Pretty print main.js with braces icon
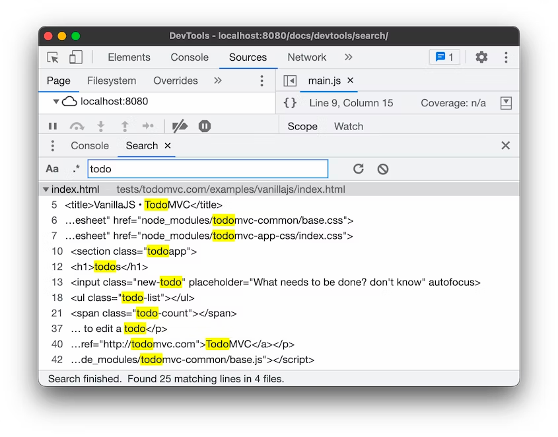Viewport: 558px width, 437px height. coord(290,103)
